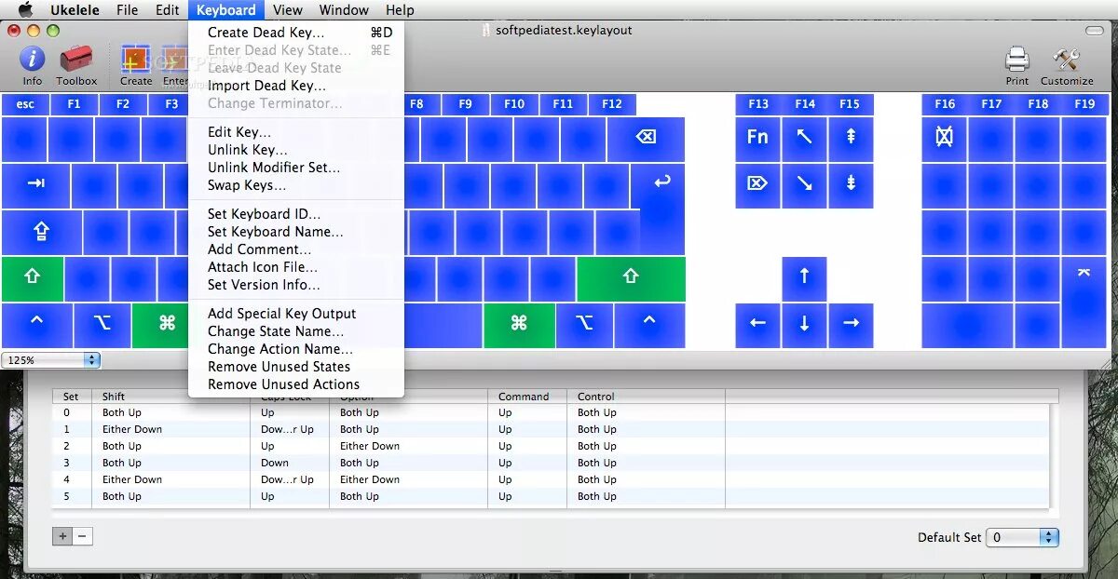1118x579 pixels.
Task: Open the Help menu
Action: (x=400, y=10)
